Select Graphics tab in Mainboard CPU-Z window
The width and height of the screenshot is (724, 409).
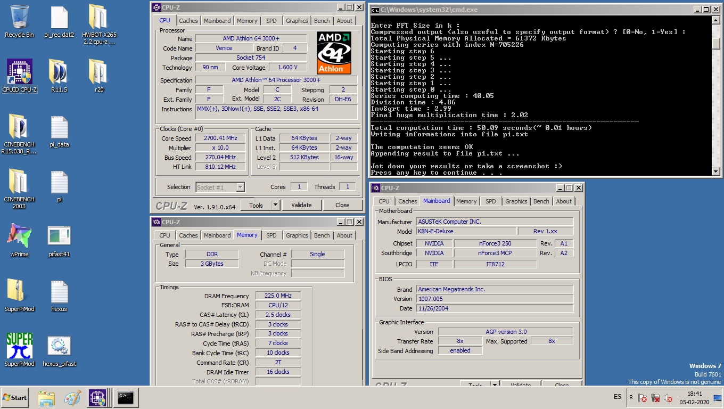coord(516,201)
